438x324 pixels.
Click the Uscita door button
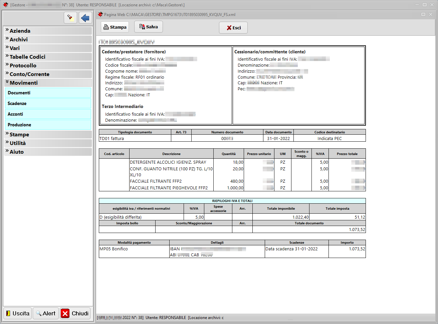(17, 313)
